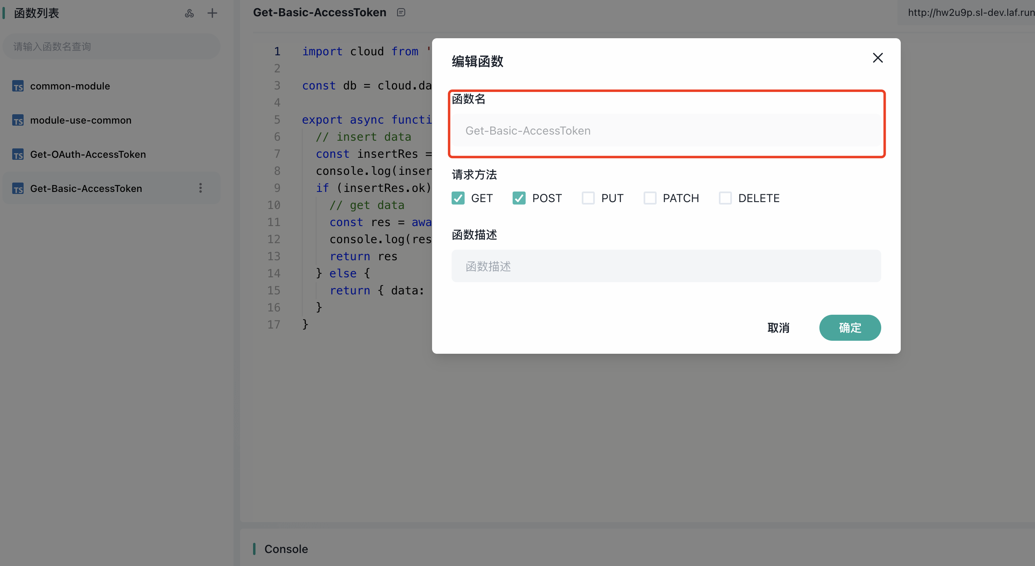Click the note icon beside the Get-Basic-AccessToken title

[x=401, y=12]
